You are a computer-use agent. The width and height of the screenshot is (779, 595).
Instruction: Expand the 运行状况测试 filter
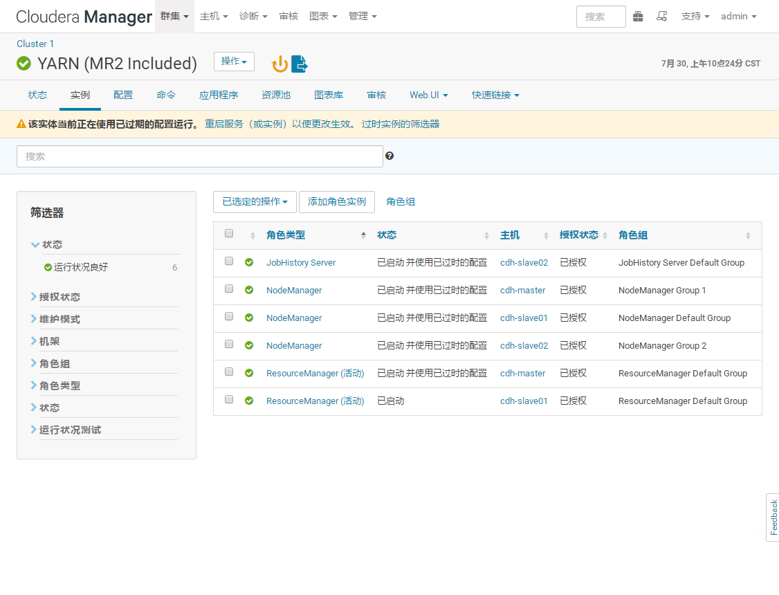click(x=66, y=430)
